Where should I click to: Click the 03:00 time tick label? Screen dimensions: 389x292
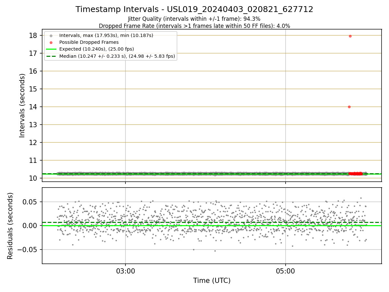click(126, 271)
